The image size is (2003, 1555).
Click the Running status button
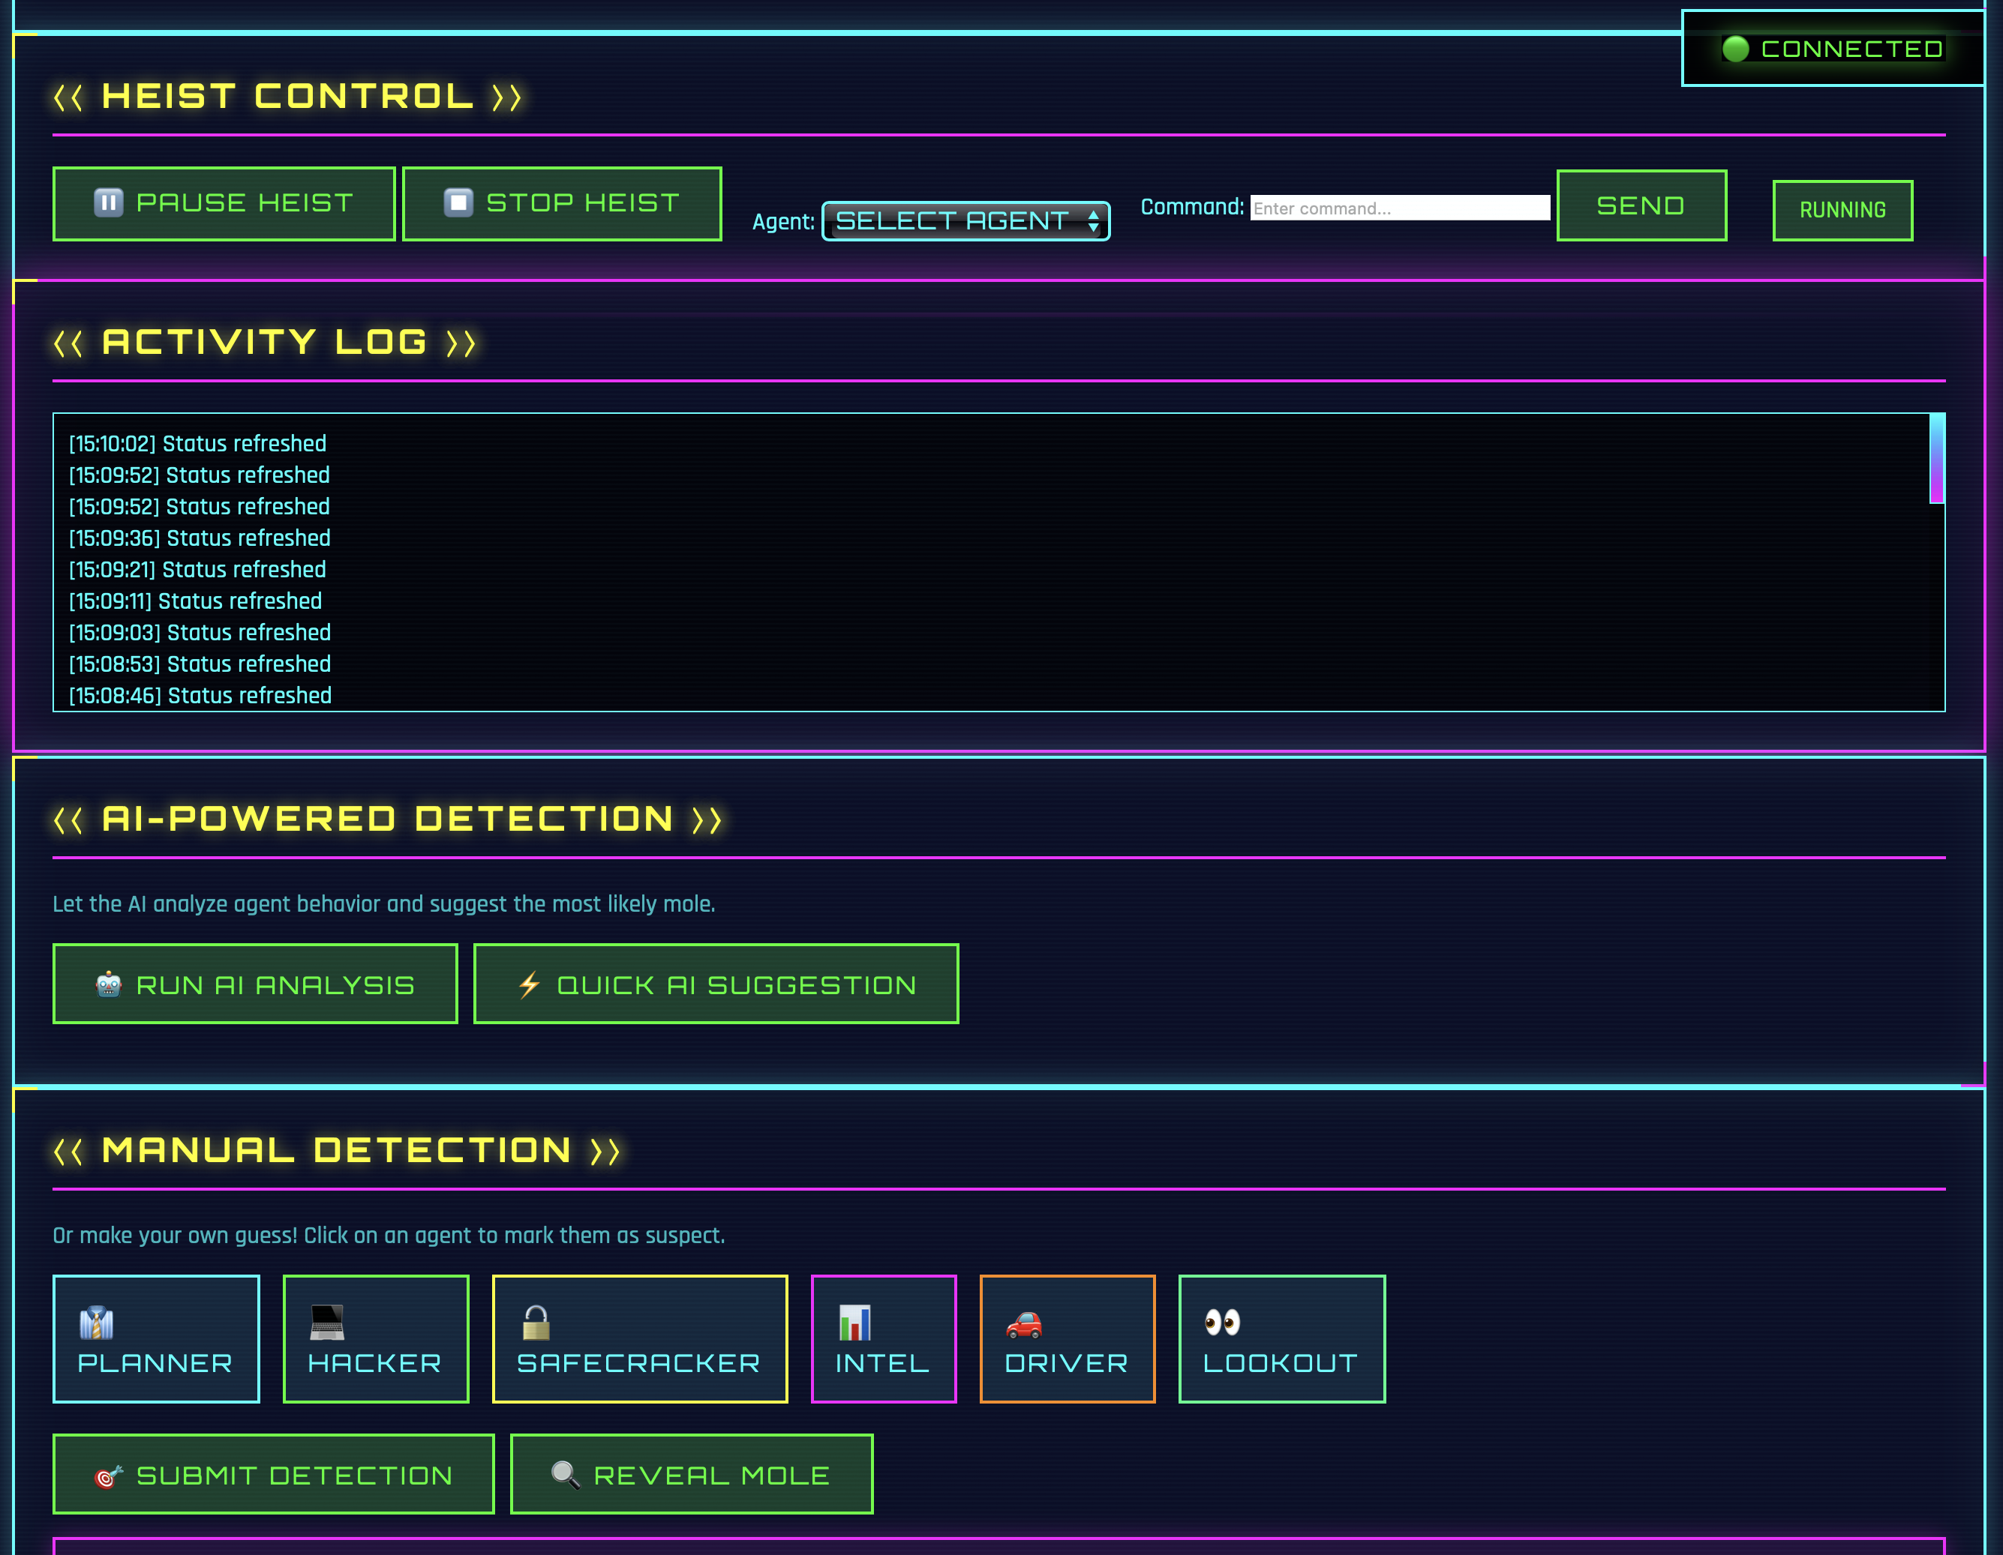(1842, 210)
